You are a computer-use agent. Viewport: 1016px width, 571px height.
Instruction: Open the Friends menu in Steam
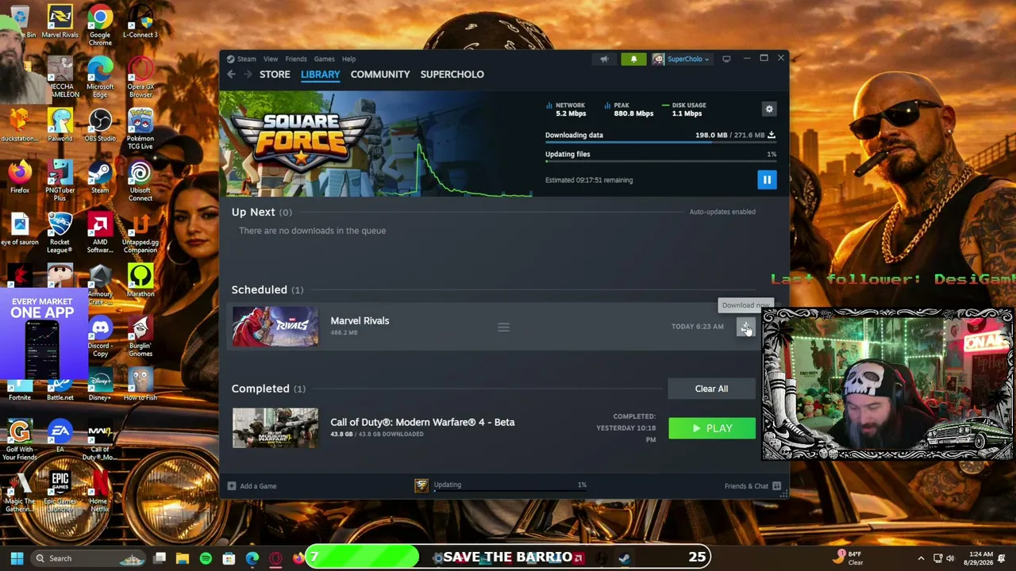(x=296, y=59)
